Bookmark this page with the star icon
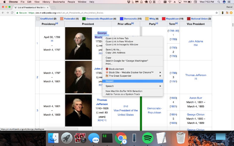 (x=216, y=13)
